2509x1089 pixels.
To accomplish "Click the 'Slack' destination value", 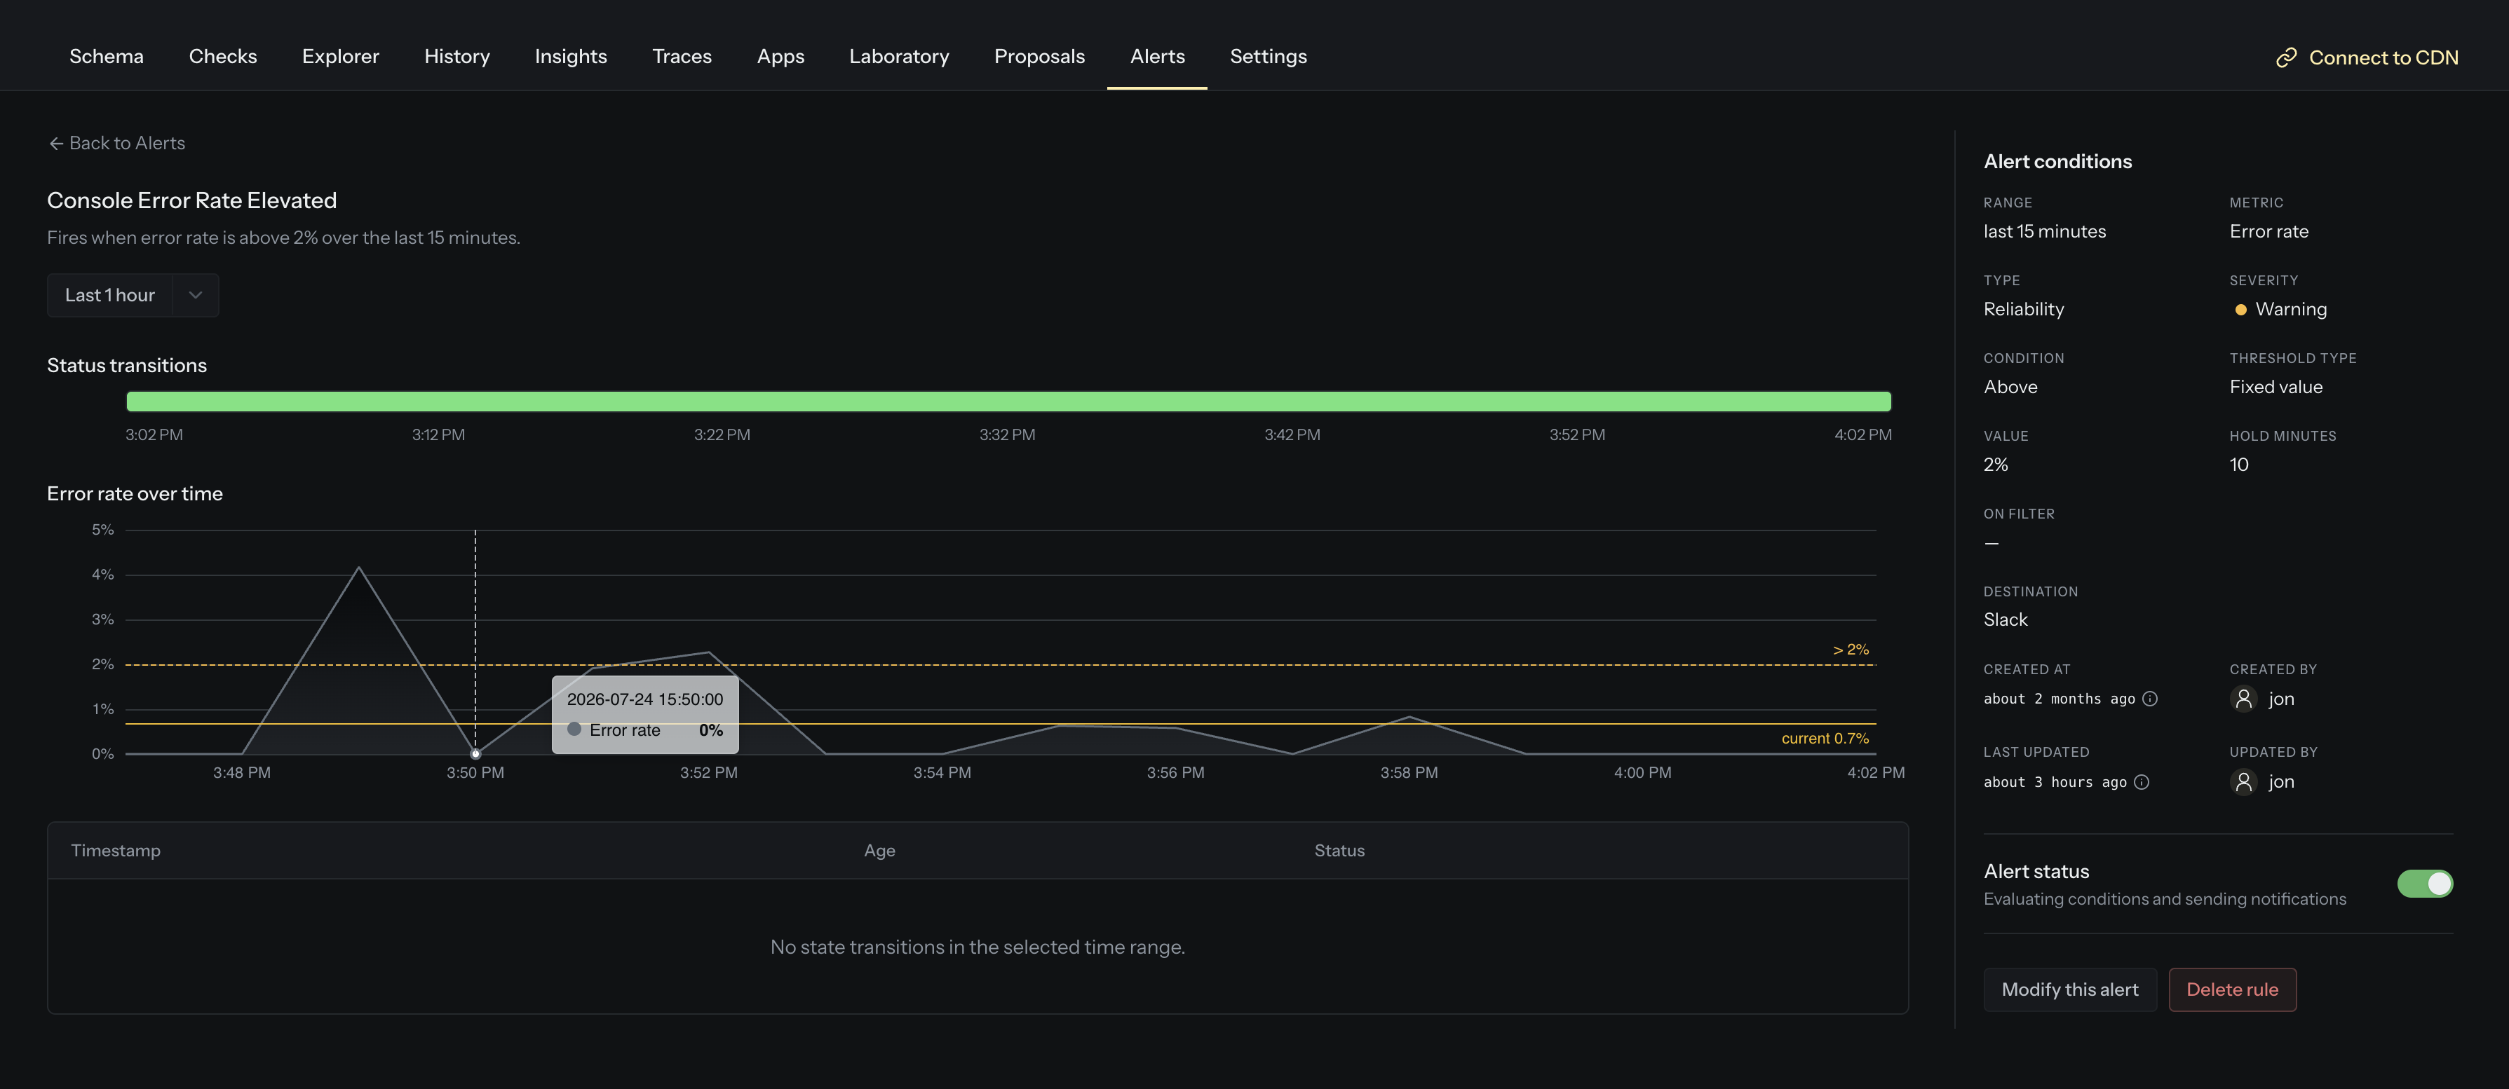I will (x=2006, y=620).
